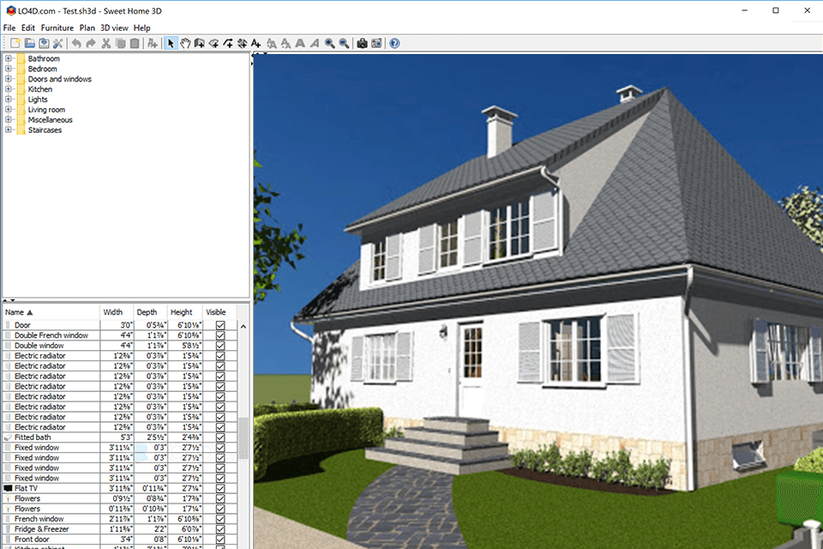Screen dimensions: 823x549
Task: Expand the Kitchen furniture category
Action: (7, 88)
